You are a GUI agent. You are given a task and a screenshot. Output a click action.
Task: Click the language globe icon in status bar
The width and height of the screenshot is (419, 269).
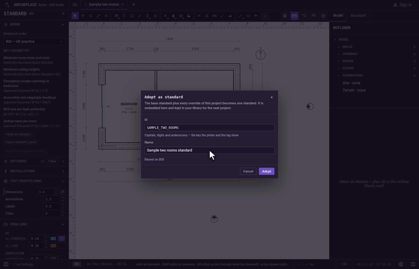coord(401,264)
